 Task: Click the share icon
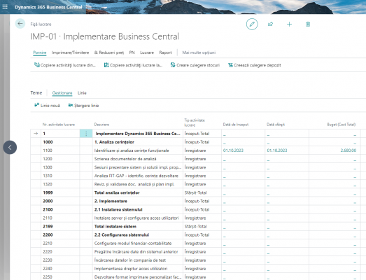click(x=270, y=24)
